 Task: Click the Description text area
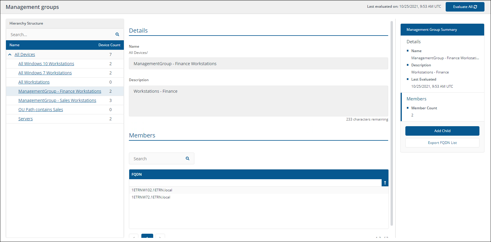(258, 101)
